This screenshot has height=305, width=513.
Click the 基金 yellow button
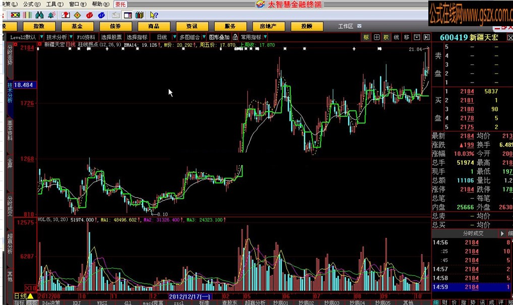tap(77, 26)
